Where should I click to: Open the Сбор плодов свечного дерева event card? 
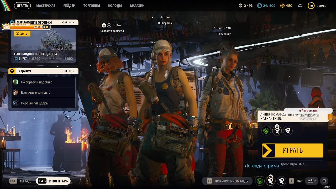(x=43, y=45)
